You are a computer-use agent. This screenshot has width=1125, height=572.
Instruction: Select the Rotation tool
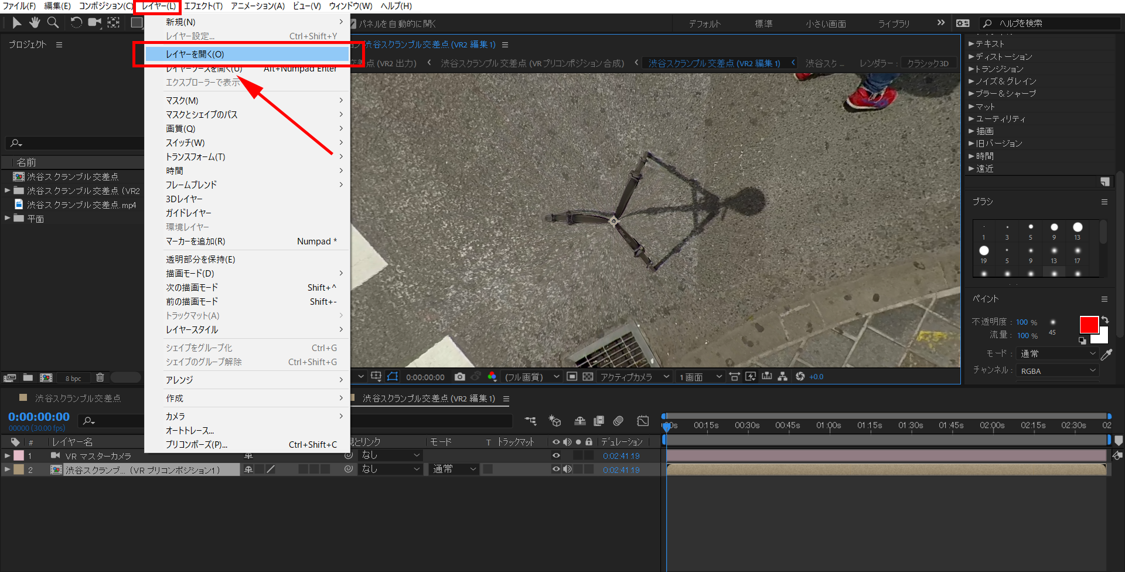(76, 23)
